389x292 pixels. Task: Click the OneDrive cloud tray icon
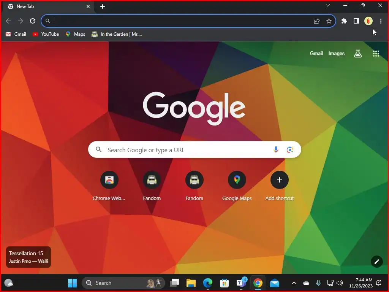click(306, 283)
